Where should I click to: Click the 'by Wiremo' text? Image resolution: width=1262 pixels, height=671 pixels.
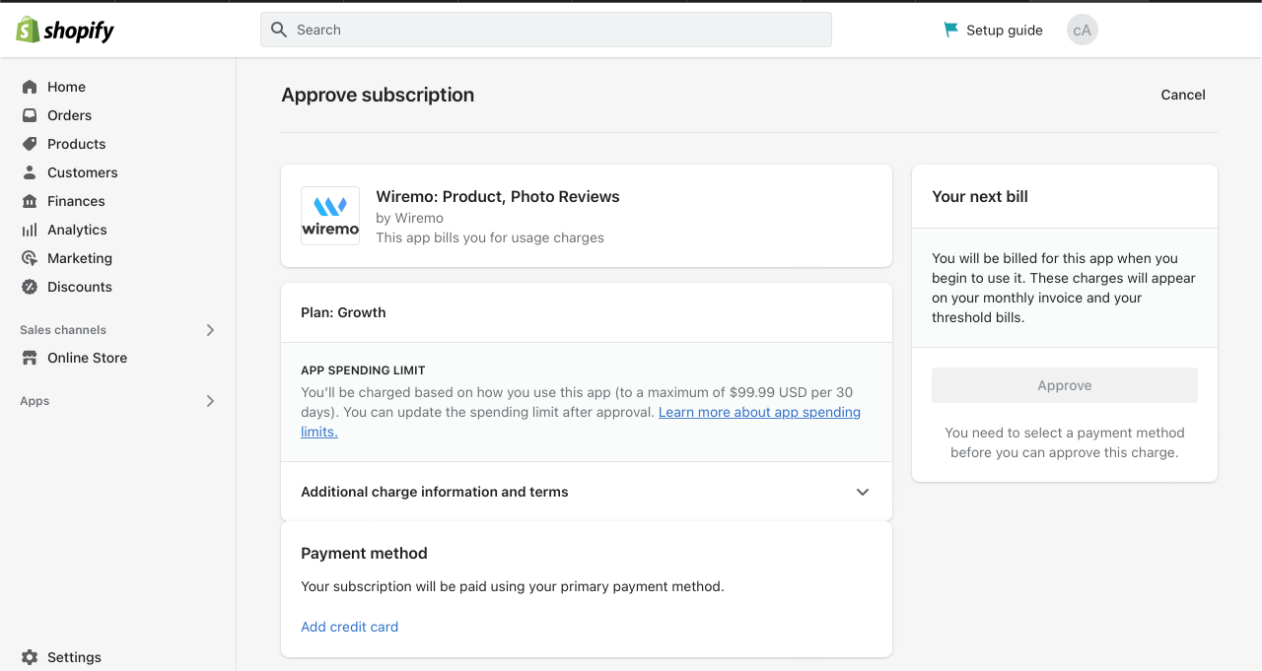pyautogui.click(x=409, y=218)
